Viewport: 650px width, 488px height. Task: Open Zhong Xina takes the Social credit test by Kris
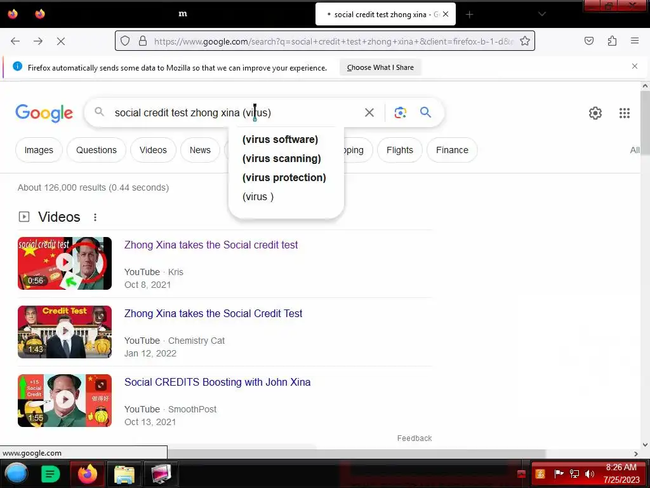211,245
